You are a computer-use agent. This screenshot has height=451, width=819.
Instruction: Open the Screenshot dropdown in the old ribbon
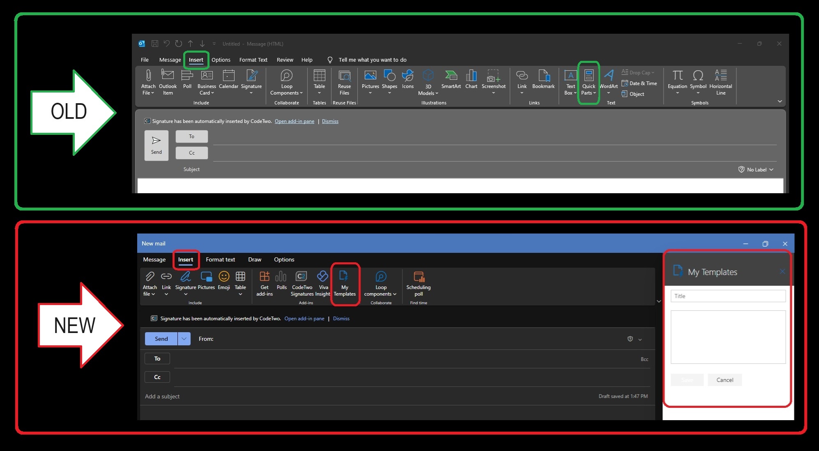point(493,93)
